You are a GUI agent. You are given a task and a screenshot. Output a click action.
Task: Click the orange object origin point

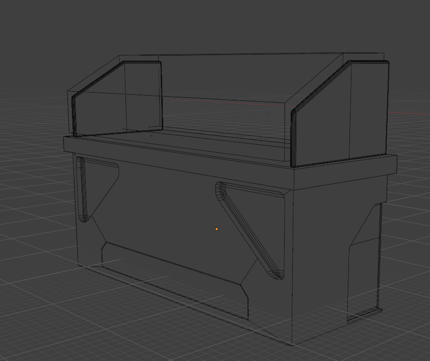(x=217, y=229)
